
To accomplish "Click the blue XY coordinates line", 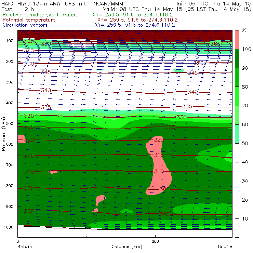I will point(135,25).
